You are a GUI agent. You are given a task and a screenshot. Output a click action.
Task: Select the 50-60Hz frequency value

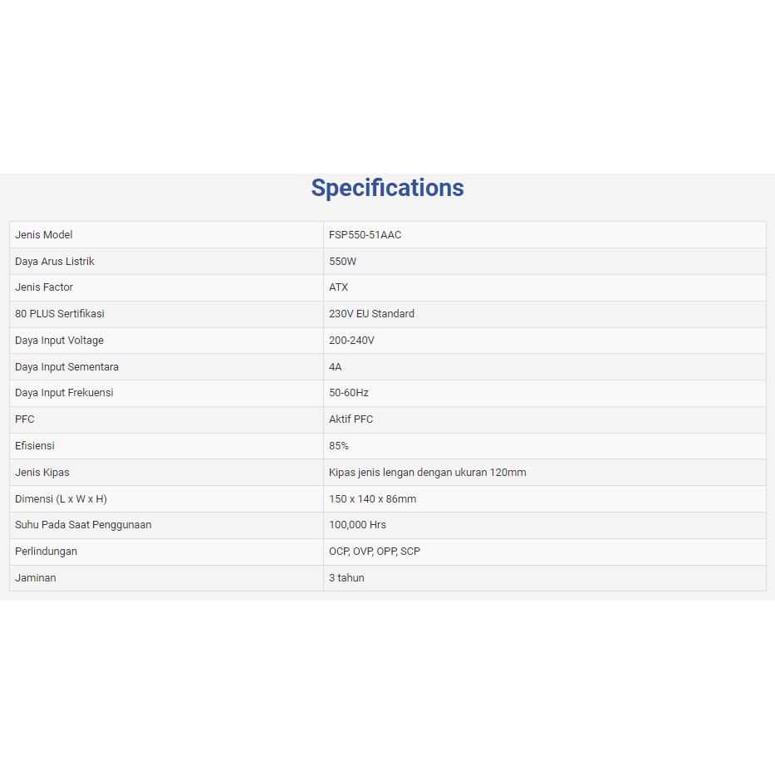349,393
